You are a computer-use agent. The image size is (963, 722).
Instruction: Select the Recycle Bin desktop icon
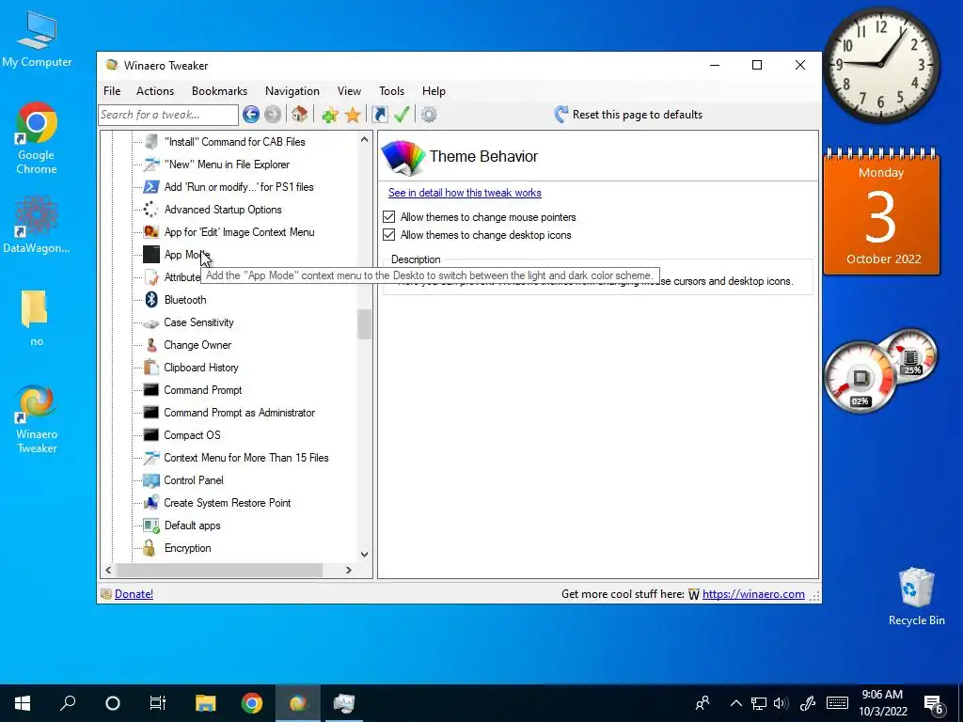(x=916, y=596)
